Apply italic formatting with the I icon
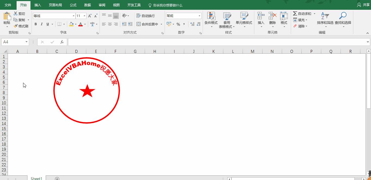This screenshot has width=371, height=180. 41,24
